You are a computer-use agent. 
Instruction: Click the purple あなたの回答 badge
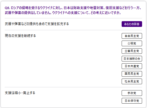pos(132,24)
